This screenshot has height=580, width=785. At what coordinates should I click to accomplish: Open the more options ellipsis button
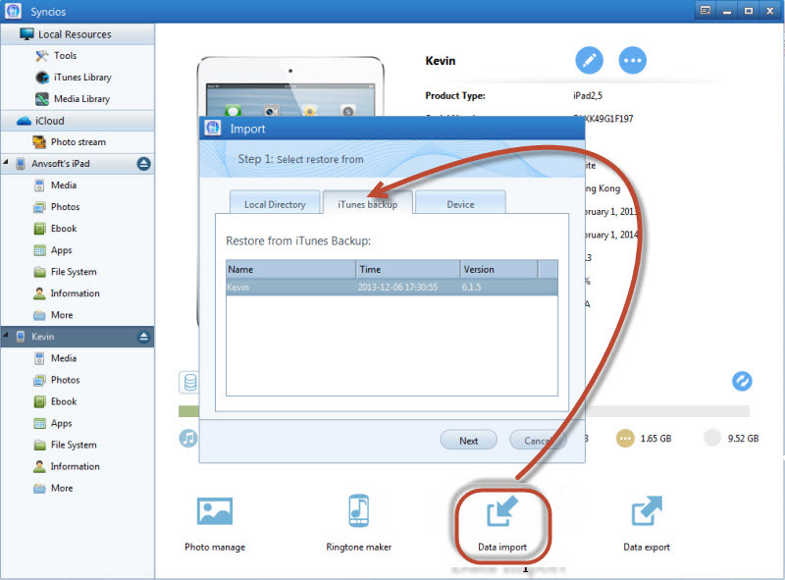tap(632, 61)
